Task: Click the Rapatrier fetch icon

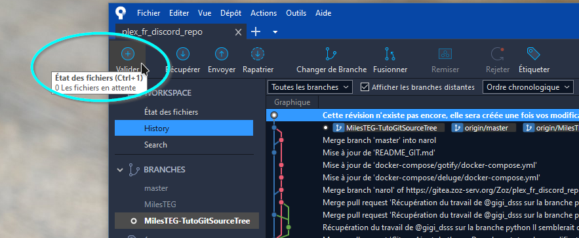Action: [x=258, y=54]
